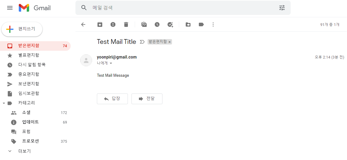Click the 편지쓰기 compose button

[22, 29]
